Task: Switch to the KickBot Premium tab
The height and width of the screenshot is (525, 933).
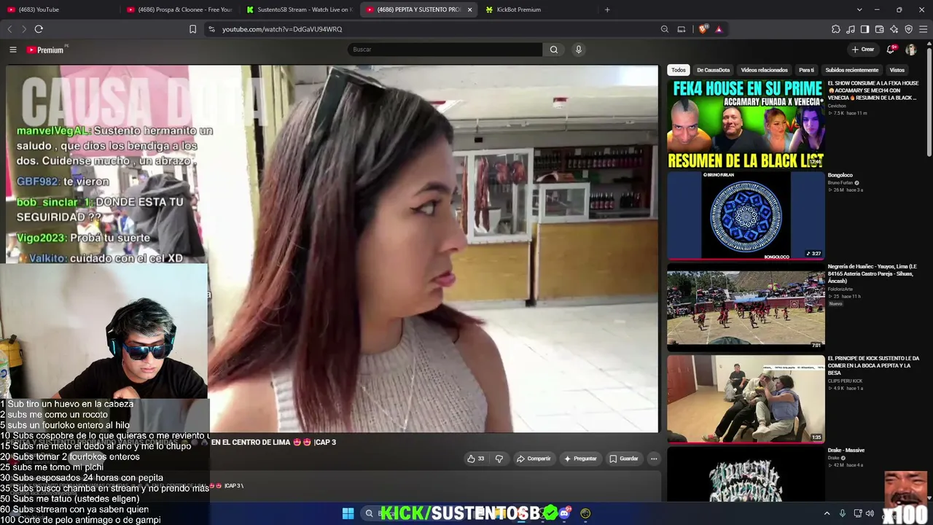Action: point(538,9)
